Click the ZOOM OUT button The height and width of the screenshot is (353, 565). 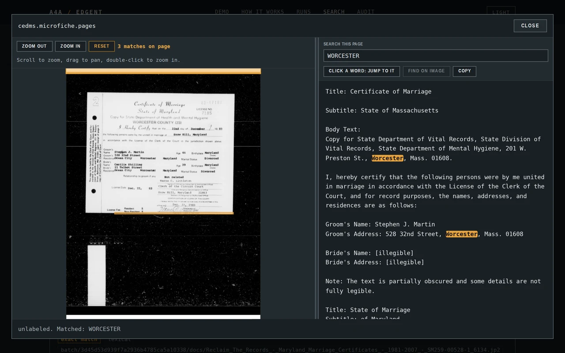click(34, 46)
